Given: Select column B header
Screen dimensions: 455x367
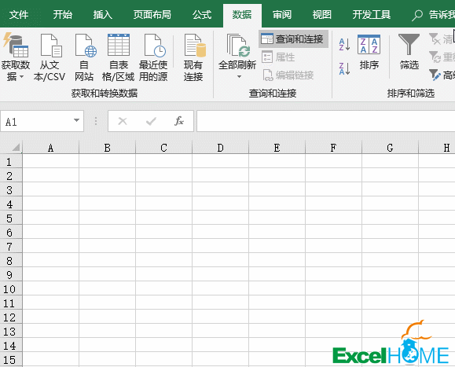Looking at the screenshot, I should coord(108,148).
